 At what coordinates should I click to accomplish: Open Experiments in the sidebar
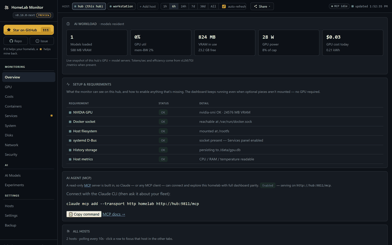[x=29, y=185]
